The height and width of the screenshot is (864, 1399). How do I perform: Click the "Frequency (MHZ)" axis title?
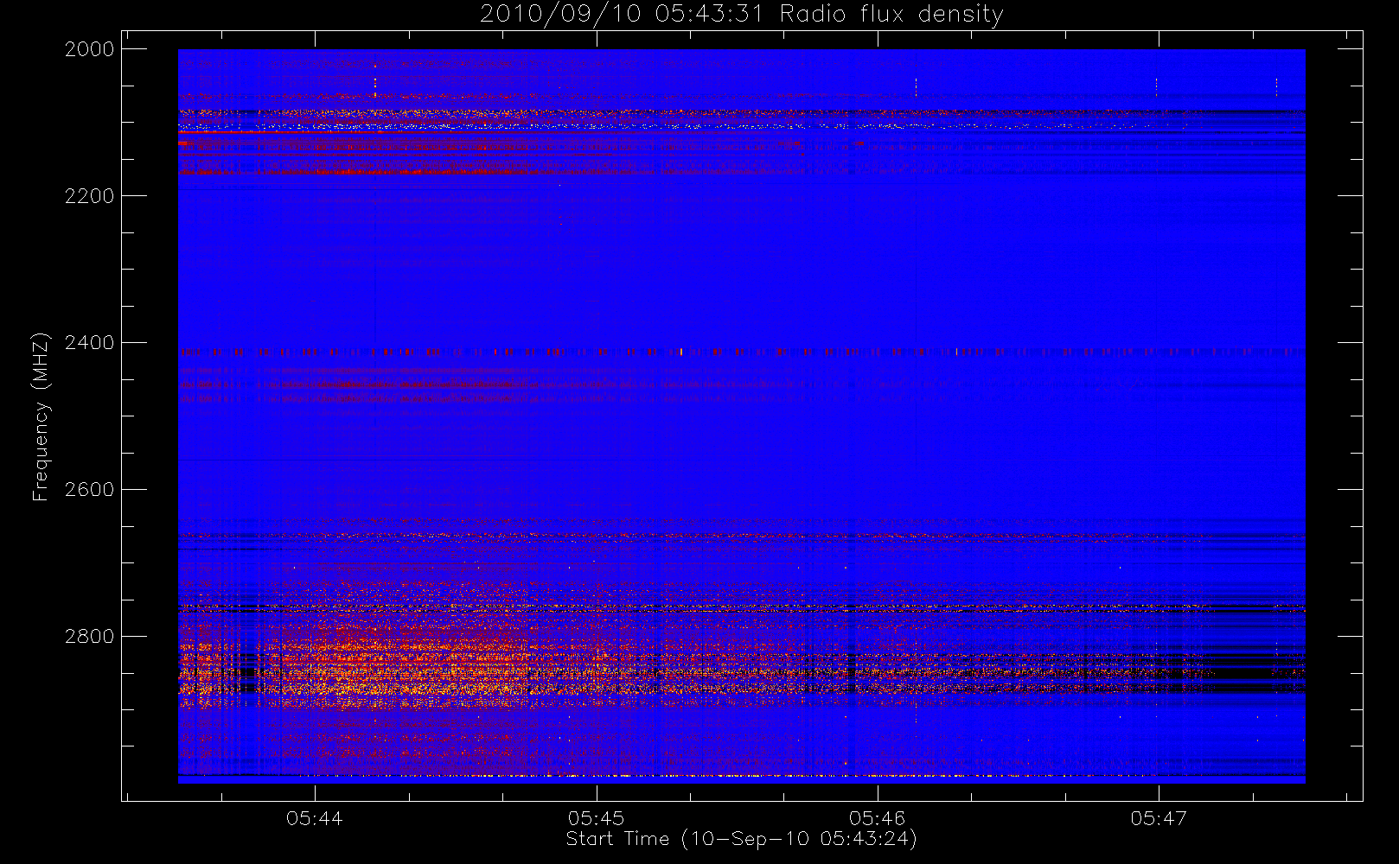[41, 416]
